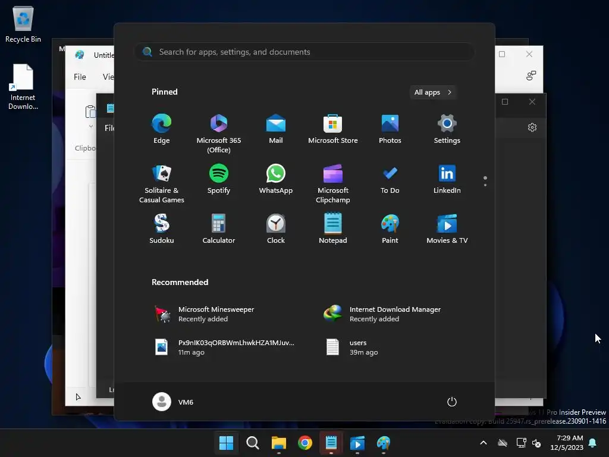The height and width of the screenshot is (457, 609).
Task: Open the VM6 user account menu
Action: 173,402
